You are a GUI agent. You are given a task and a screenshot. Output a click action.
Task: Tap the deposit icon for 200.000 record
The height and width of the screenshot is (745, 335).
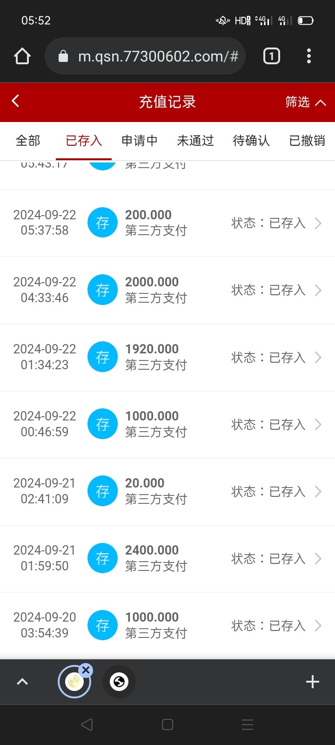[102, 223]
